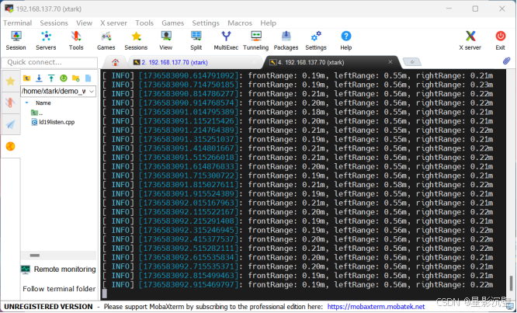Image resolution: width=517 pixels, height=313 pixels.
Task: Open the Terminal menu
Action: [x=18, y=23]
